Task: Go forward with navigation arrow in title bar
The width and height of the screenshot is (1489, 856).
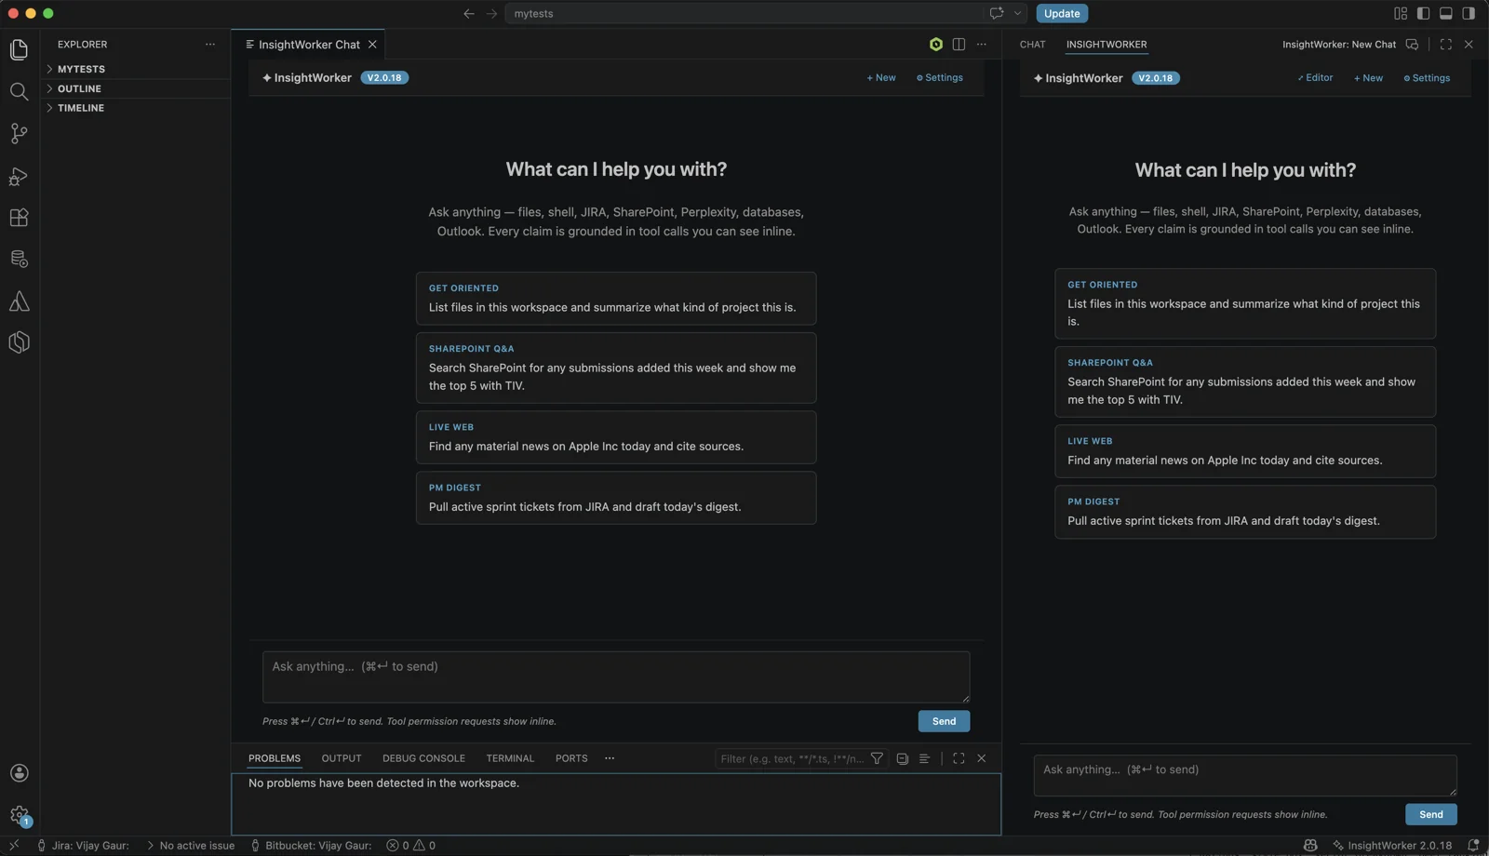Action: (491, 13)
